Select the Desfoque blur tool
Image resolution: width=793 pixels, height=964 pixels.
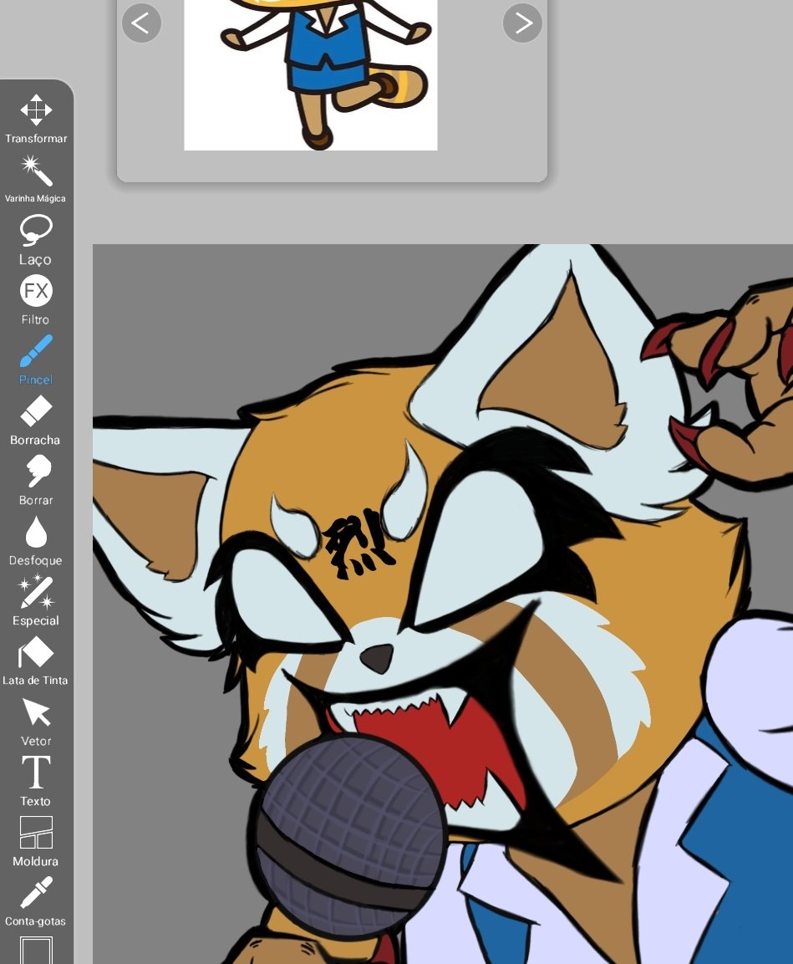tap(36, 541)
